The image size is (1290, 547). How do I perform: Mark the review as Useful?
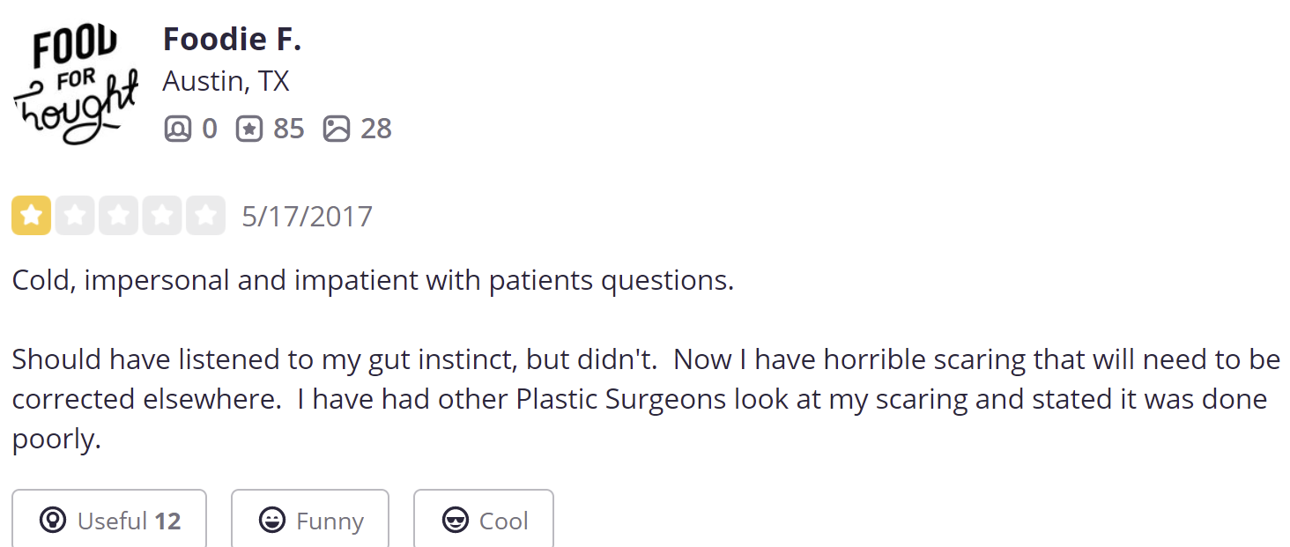pos(109,521)
